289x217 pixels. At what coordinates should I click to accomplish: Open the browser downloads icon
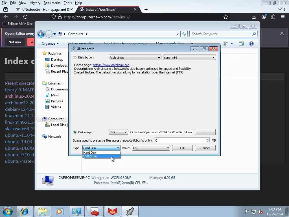click(254, 17)
